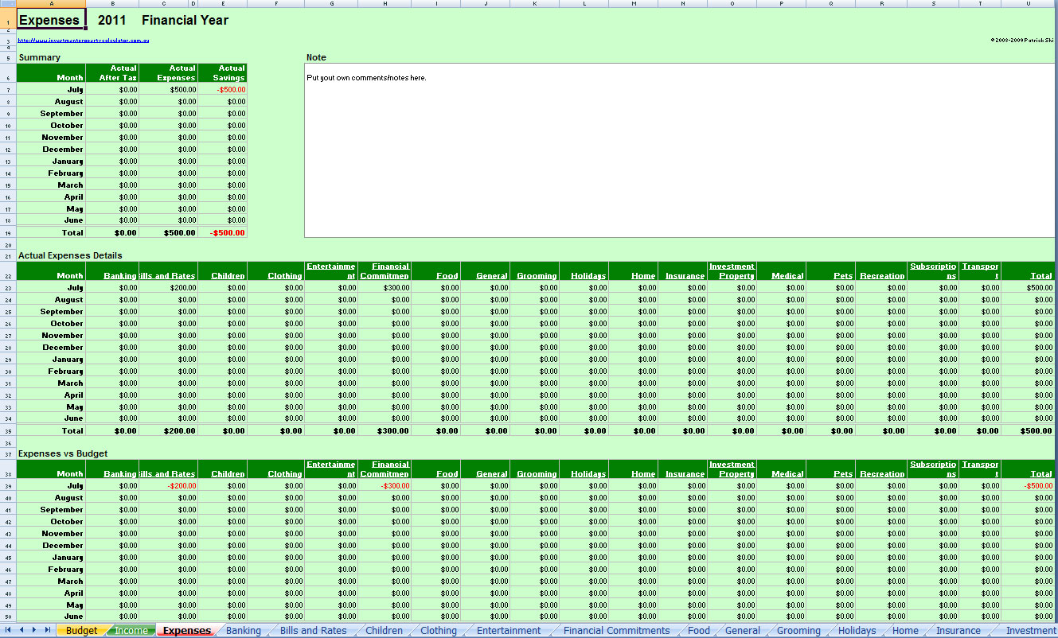This screenshot has width=1058, height=638.
Task: Open the Holidays sheet tab
Action: 857,631
